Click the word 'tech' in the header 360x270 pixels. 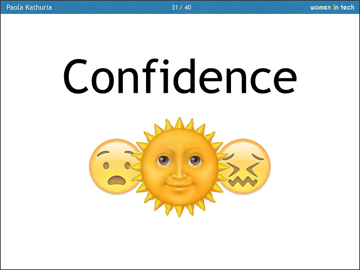(x=347, y=7)
